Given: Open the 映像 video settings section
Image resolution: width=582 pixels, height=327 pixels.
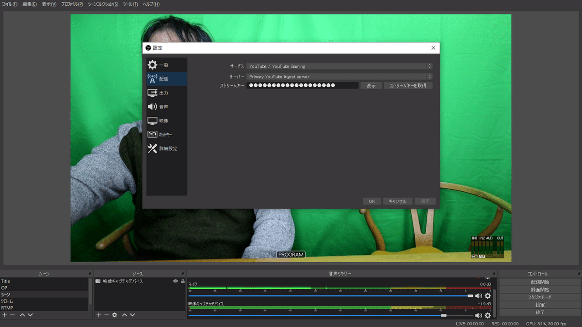Looking at the screenshot, I should (x=166, y=120).
